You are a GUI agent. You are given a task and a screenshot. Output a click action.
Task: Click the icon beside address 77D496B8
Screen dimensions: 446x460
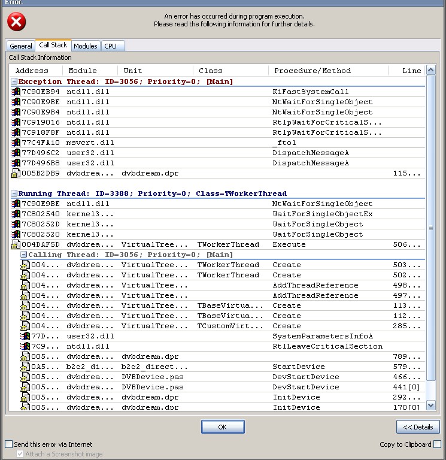pyautogui.click(x=16, y=163)
